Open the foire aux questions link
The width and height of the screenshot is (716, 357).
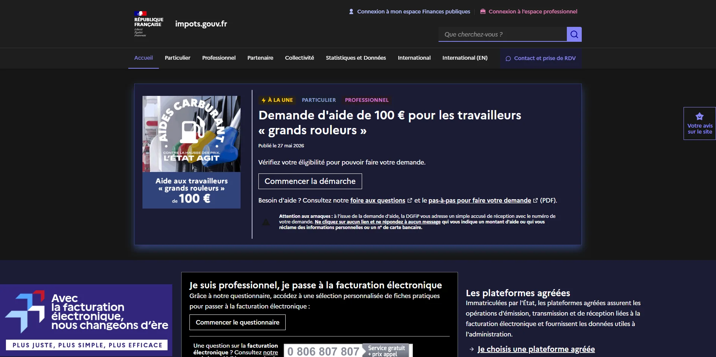click(377, 200)
